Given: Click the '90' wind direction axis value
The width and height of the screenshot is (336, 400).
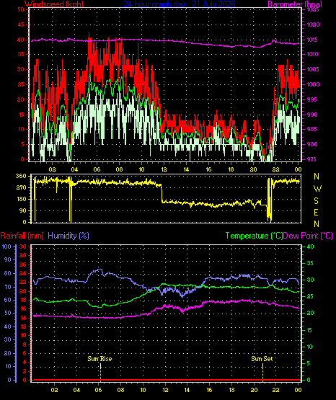Looking at the screenshot, I should [22, 210].
